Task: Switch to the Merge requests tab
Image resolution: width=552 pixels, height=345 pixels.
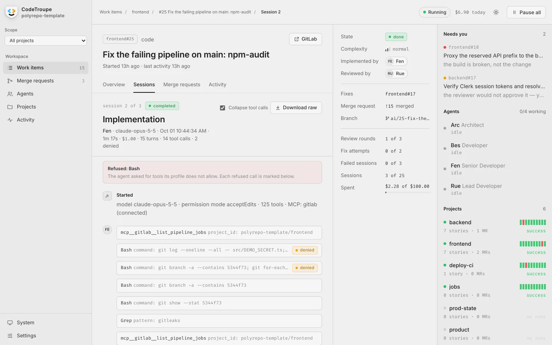Action: pyautogui.click(x=182, y=85)
